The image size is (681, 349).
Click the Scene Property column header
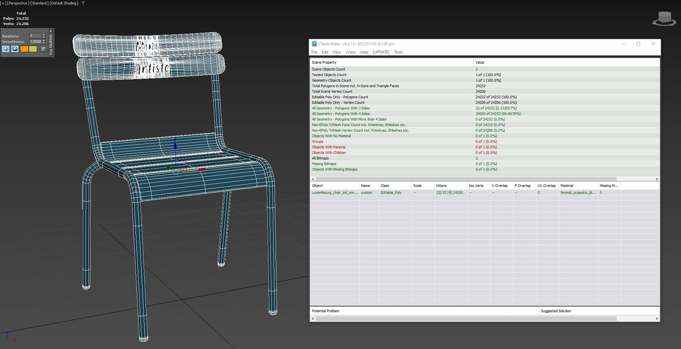[392, 62]
